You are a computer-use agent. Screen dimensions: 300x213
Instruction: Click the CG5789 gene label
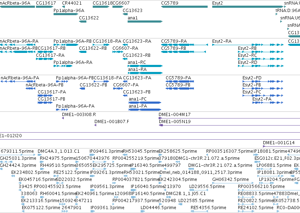170,3
